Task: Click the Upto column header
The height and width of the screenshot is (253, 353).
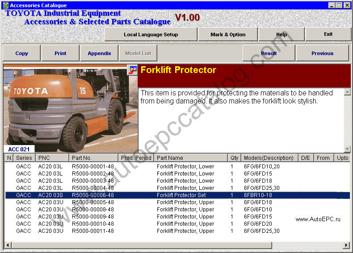Action: tap(342, 158)
